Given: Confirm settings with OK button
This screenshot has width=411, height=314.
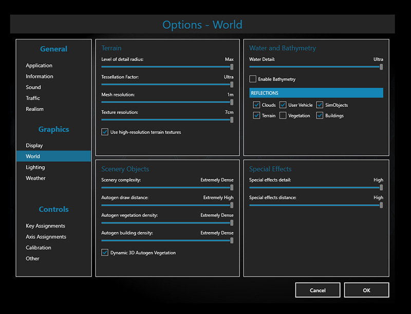Looking at the screenshot, I should [x=366, y=290].
